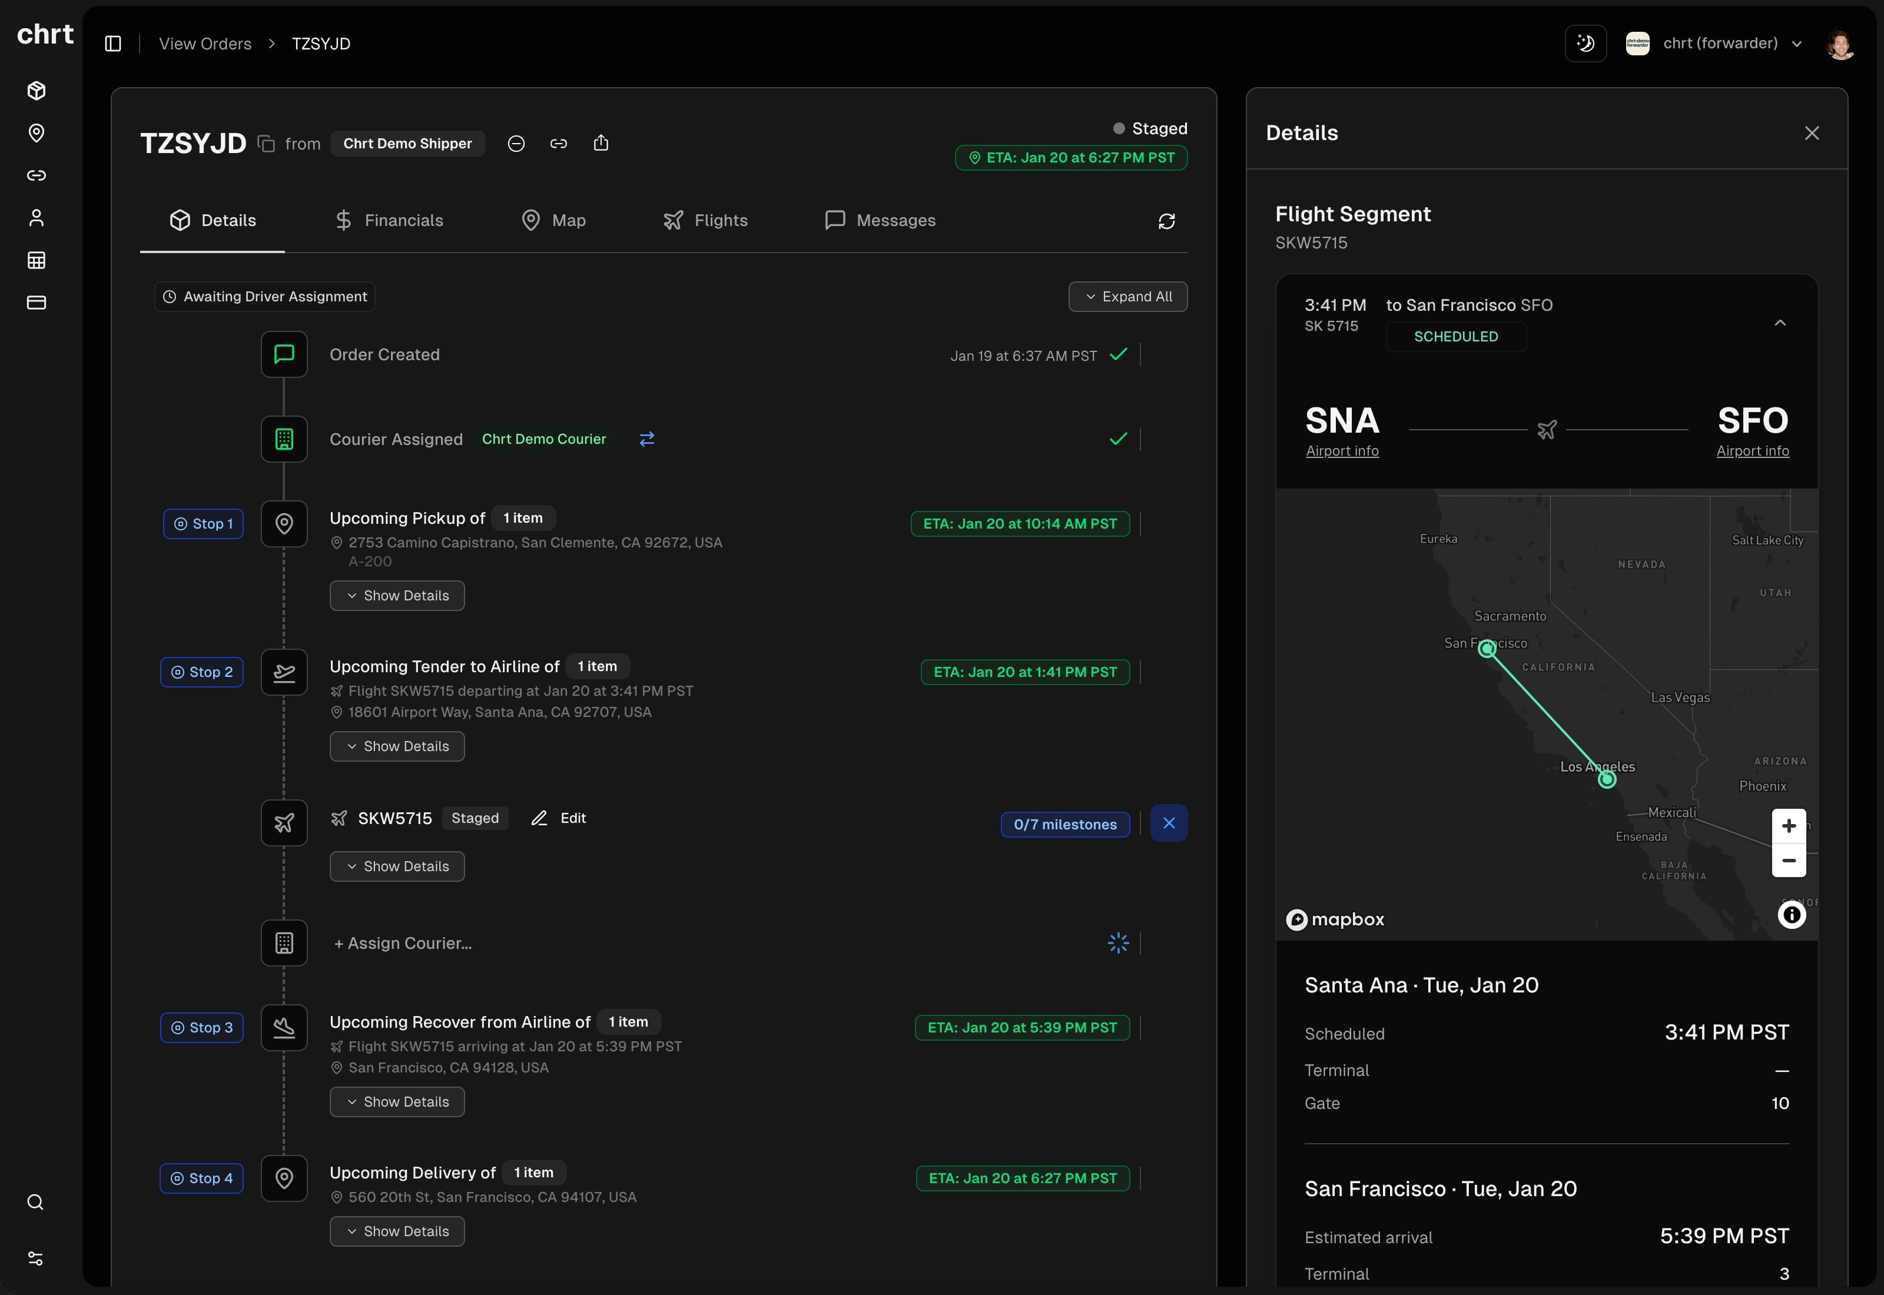Click the refresh icon near the Messages tab
This screenshot has width=1884, height=1295.
(1167, 221)
